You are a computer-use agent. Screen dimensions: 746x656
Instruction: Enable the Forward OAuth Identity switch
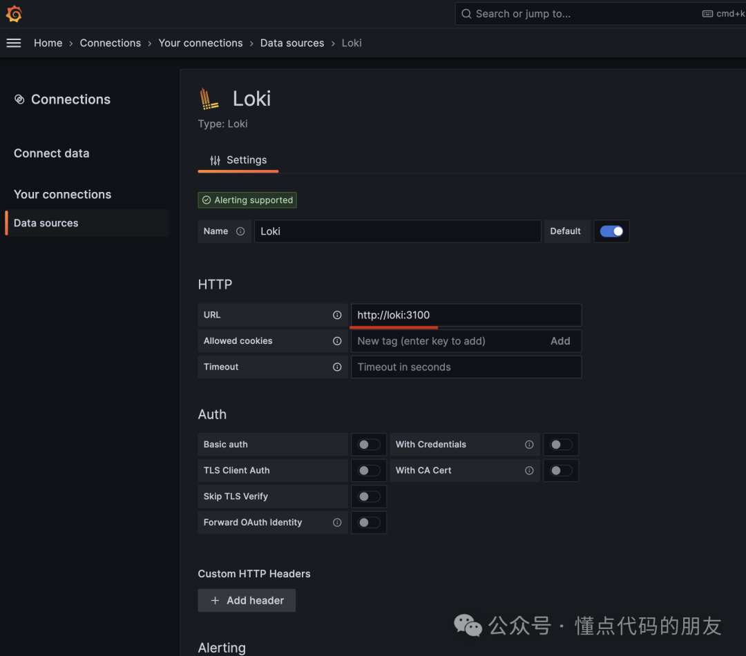pyautogui.click(x=369, y=522)
